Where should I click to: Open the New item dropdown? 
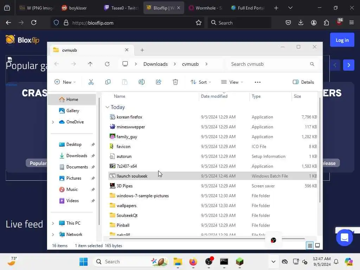click(x=65, y=82)
